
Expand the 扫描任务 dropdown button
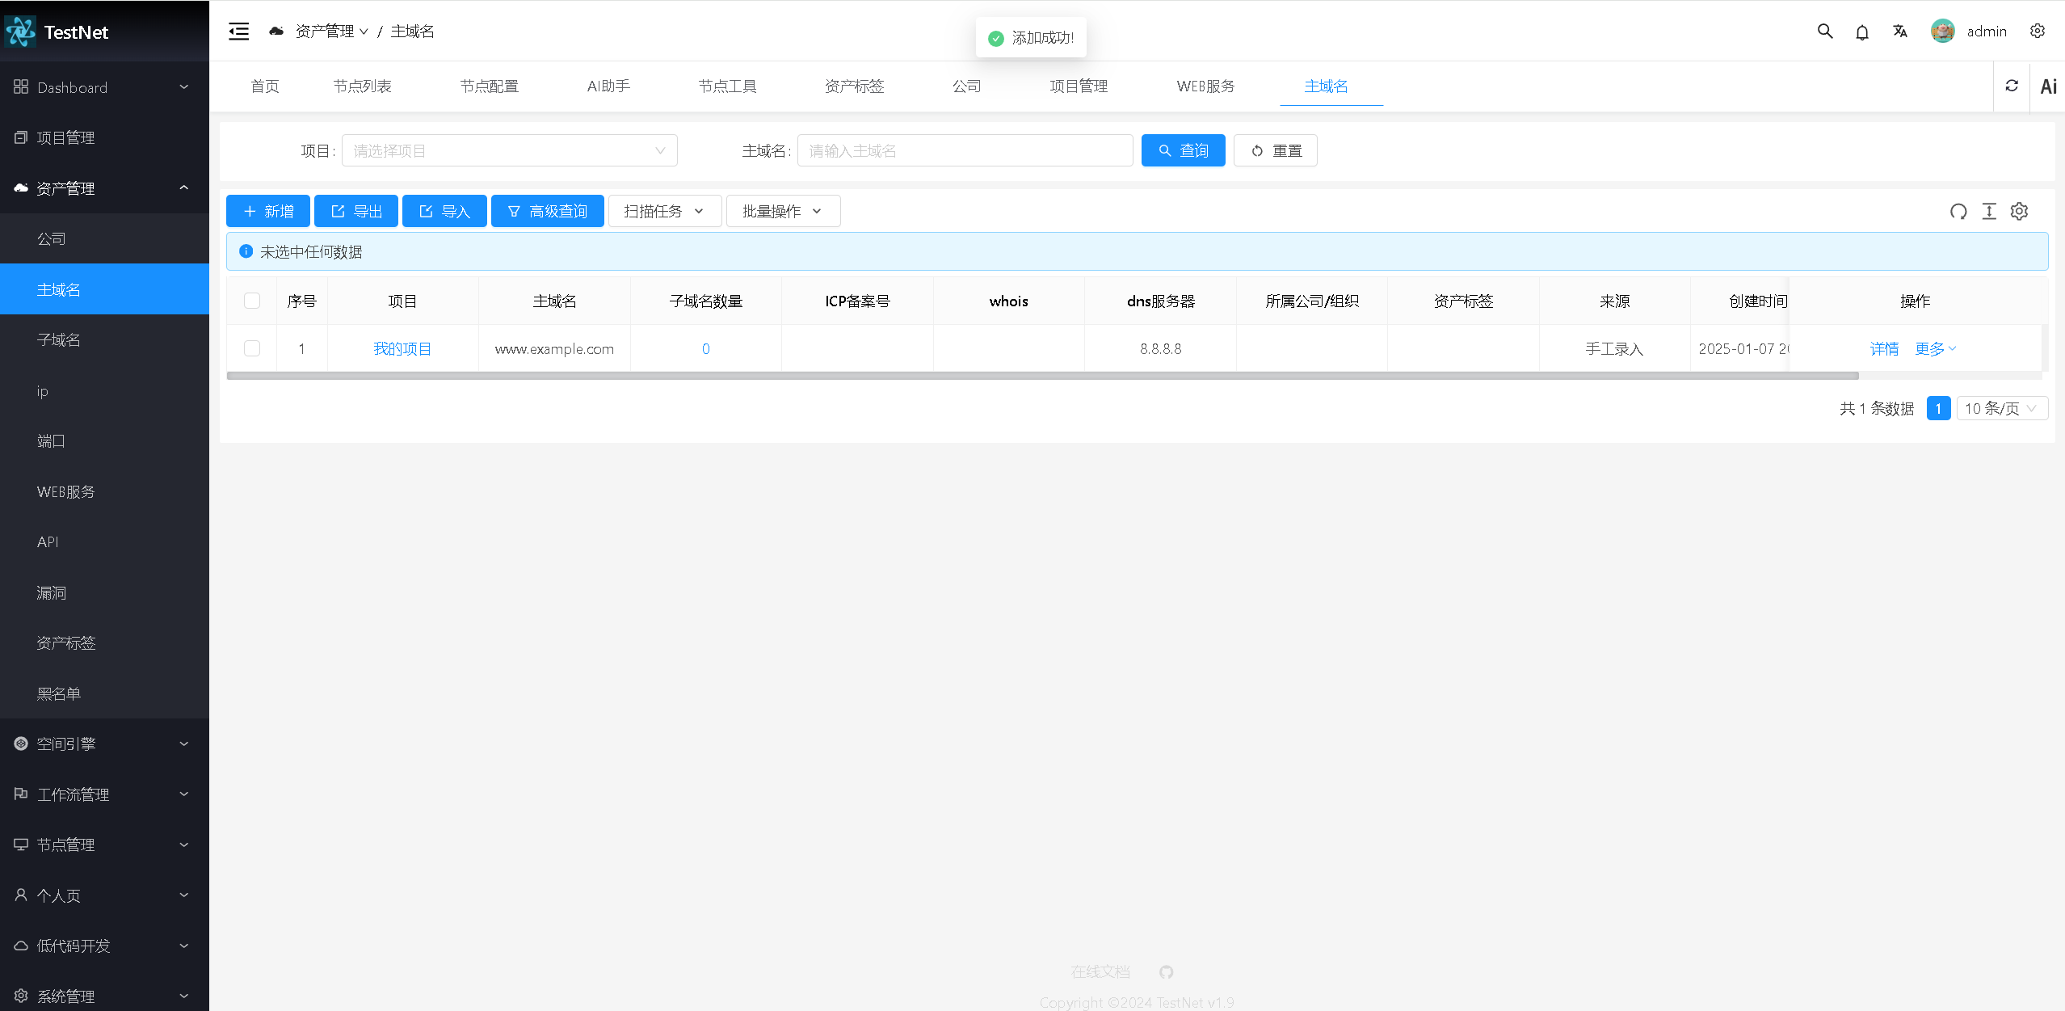(x=664, y=212)
